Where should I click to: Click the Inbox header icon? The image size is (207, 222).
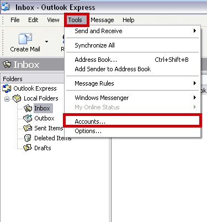(x=7, y=65)
